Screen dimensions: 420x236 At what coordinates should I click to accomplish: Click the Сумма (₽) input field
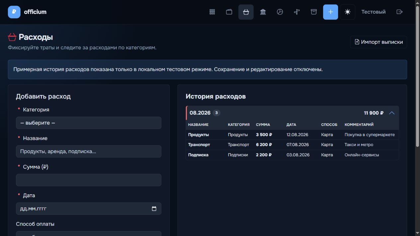[x=89, y=180]
